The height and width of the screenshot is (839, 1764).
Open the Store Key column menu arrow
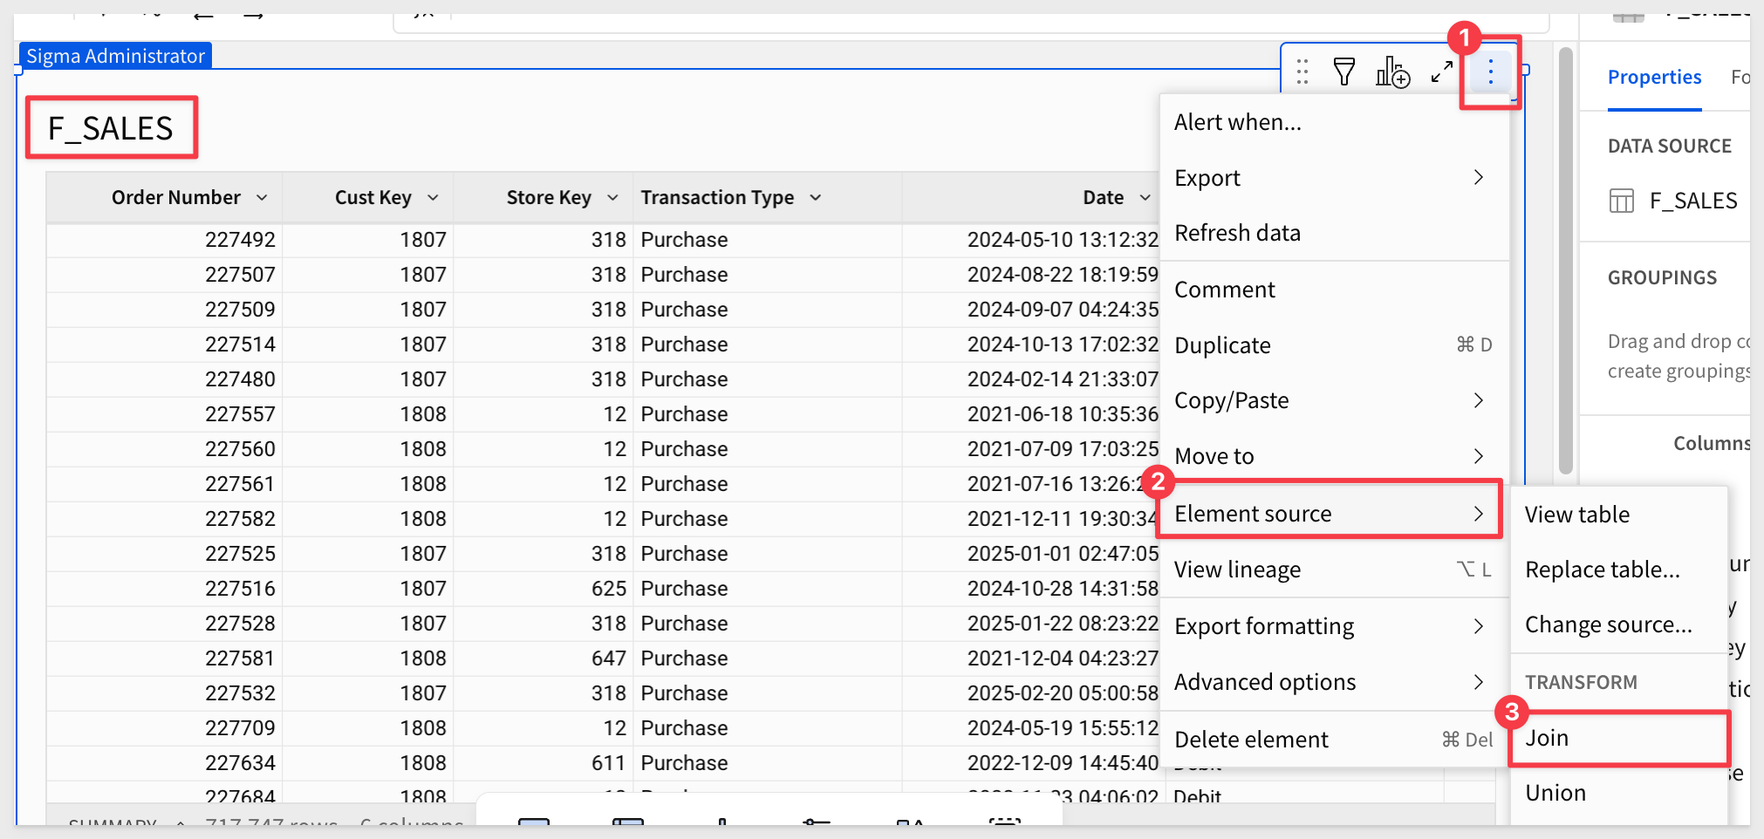[x=612, y=198]
